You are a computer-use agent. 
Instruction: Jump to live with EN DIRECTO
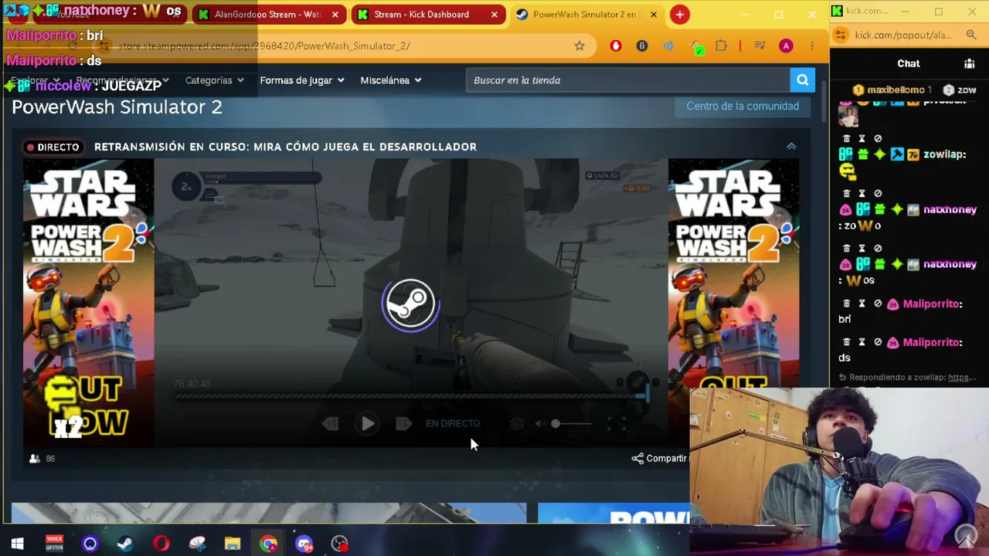coord(453,423)
